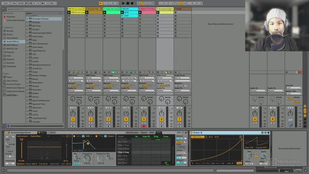Screen dimensions: 309x174
Task: Toggle return A activator button
Action: point(255,119)
